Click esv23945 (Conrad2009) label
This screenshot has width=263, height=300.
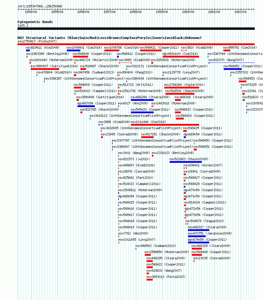coord(120,134)
